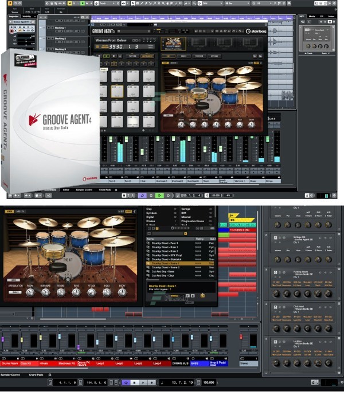The image size is (344, 398).
Task: Click the green R read automation button in top toolbar
Action: tap(83, 3)
